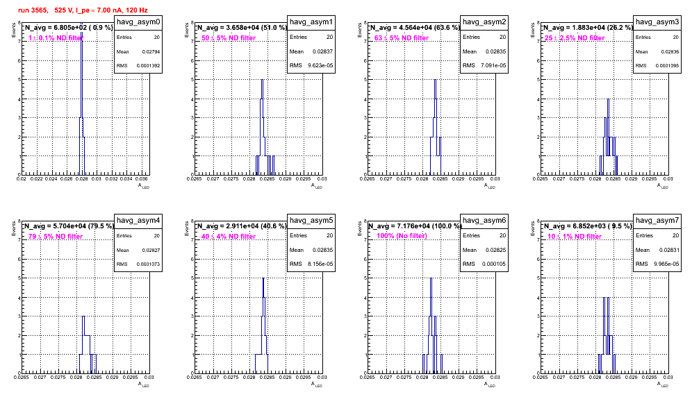
Task: Click RMS 0.000105 in havg_asym6 stats
Action: pyautogui.click(x=484, y=264)
